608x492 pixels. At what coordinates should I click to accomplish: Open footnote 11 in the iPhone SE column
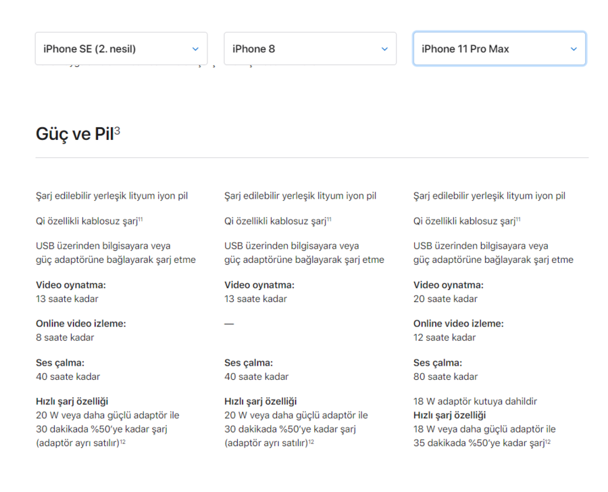(141, 219)
